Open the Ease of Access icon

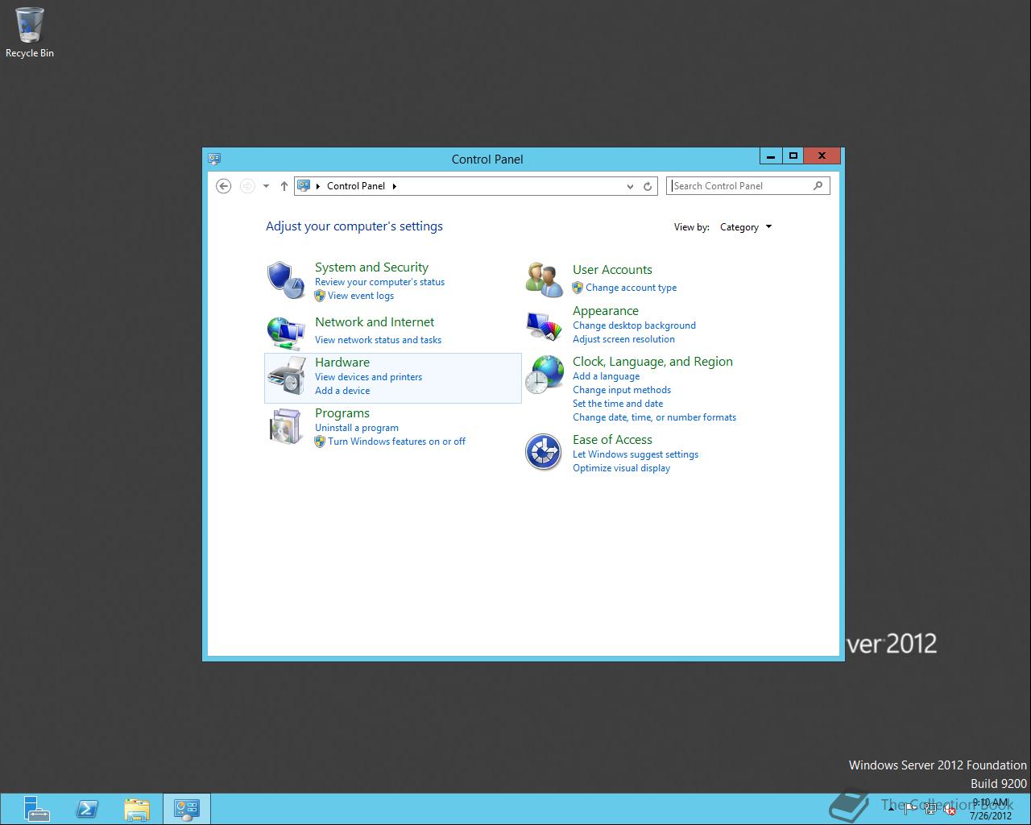click(x=544, y=452)
